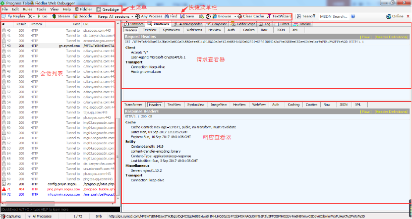The height and width of the screenshot is (219, 412).
Task: Click the Online status indicator
Action: coord(395,16)
